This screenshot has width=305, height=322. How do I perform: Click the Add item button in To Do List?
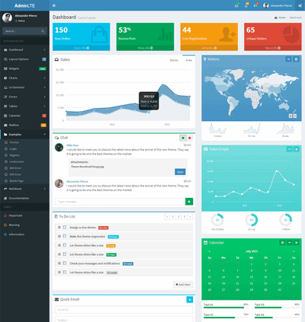(183, 285)
